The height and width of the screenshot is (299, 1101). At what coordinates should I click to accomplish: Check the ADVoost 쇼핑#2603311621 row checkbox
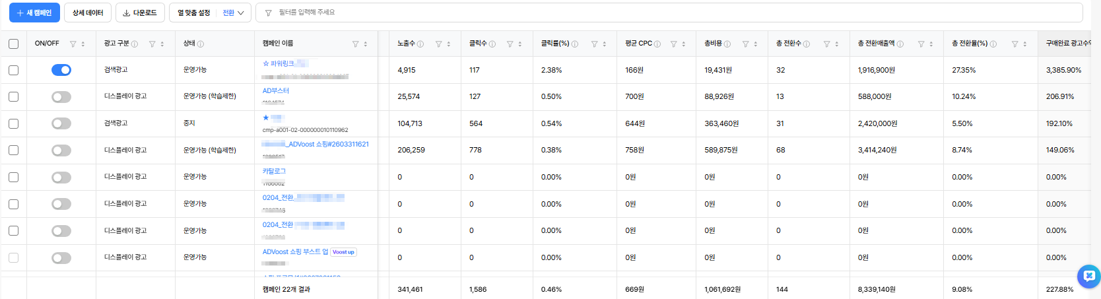point(13,150)
